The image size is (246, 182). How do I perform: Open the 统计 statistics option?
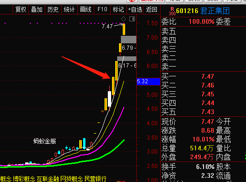pos(70,10)
